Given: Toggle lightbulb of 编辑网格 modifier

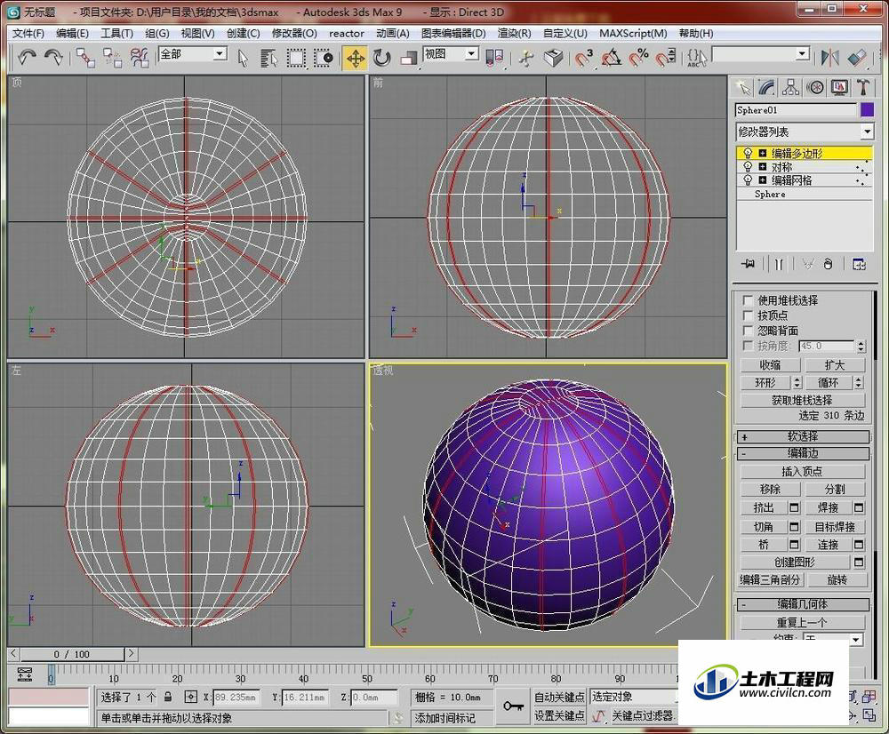Looking at the screenshot, I should pyautogui.click(x=748, y=180).
